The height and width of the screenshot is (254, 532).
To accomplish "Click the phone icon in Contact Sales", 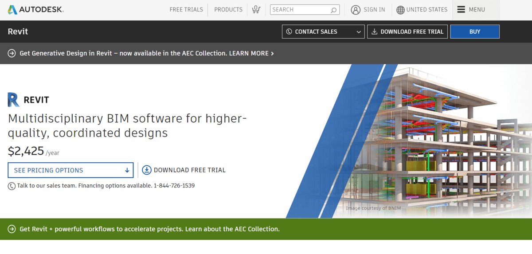I will point(289,31).
